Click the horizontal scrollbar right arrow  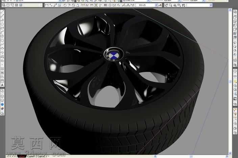(227, 156)
